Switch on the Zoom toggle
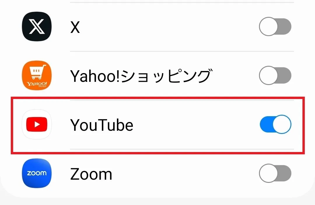 click(275, 173)
